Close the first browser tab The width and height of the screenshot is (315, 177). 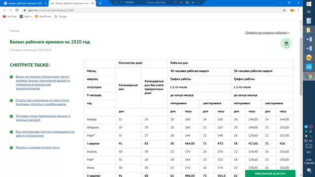tap(46, 3)
